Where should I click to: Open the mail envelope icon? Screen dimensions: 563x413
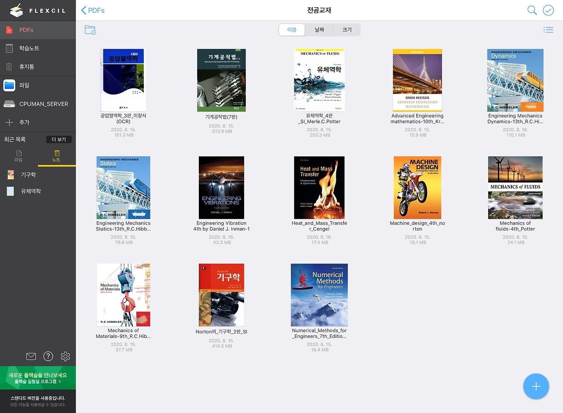point(31,356)
